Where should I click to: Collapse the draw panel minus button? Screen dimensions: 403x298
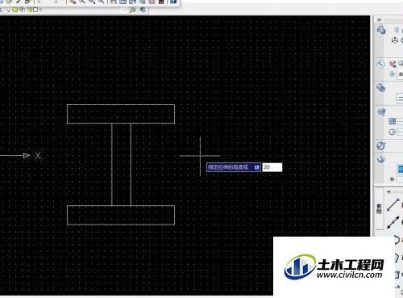(388, 191)
